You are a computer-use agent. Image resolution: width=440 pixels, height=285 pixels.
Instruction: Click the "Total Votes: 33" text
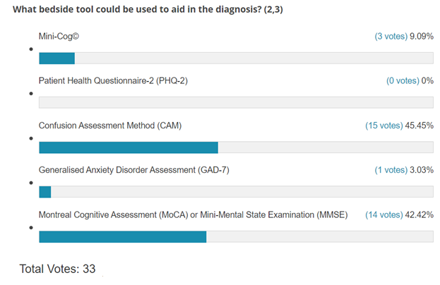[57, 269]
